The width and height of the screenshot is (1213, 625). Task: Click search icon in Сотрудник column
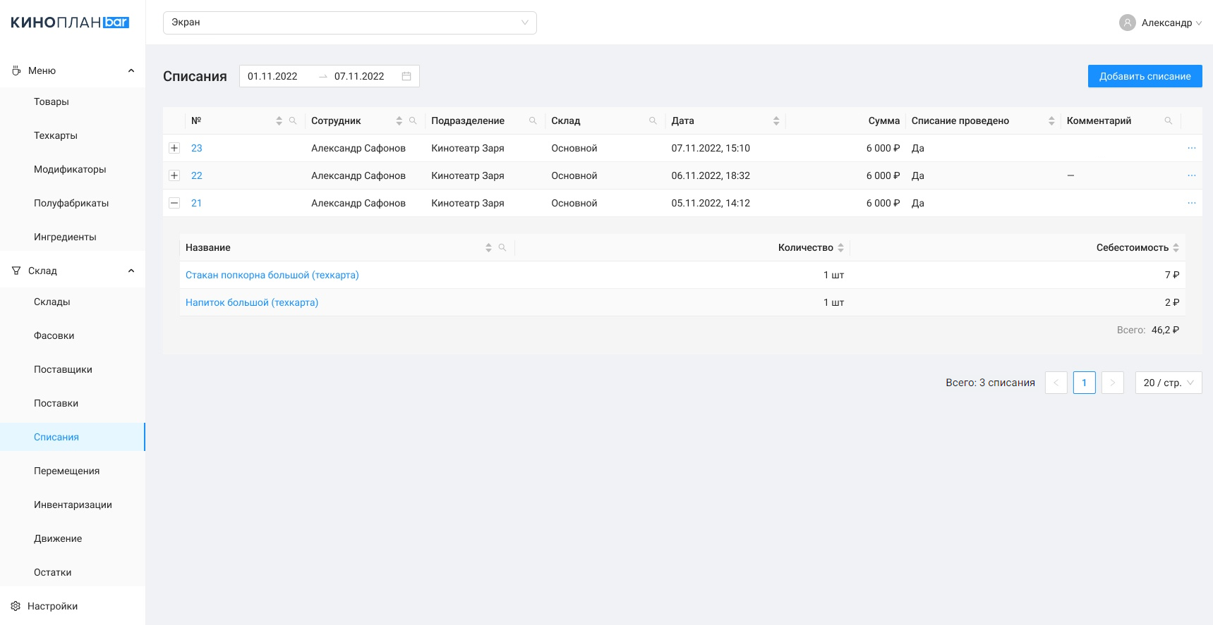tap(413, 120)
